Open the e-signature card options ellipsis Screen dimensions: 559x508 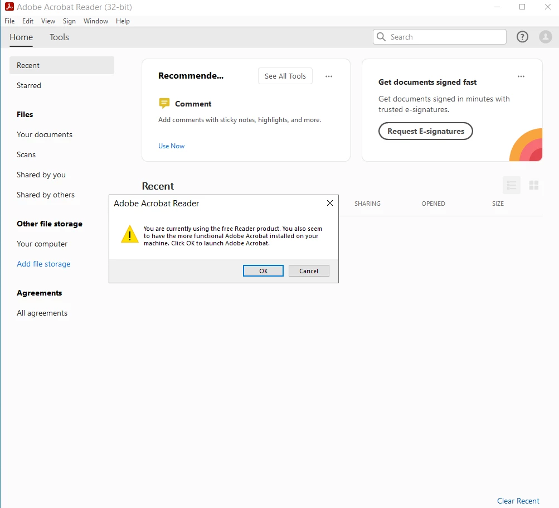click(x=521, y=76)
